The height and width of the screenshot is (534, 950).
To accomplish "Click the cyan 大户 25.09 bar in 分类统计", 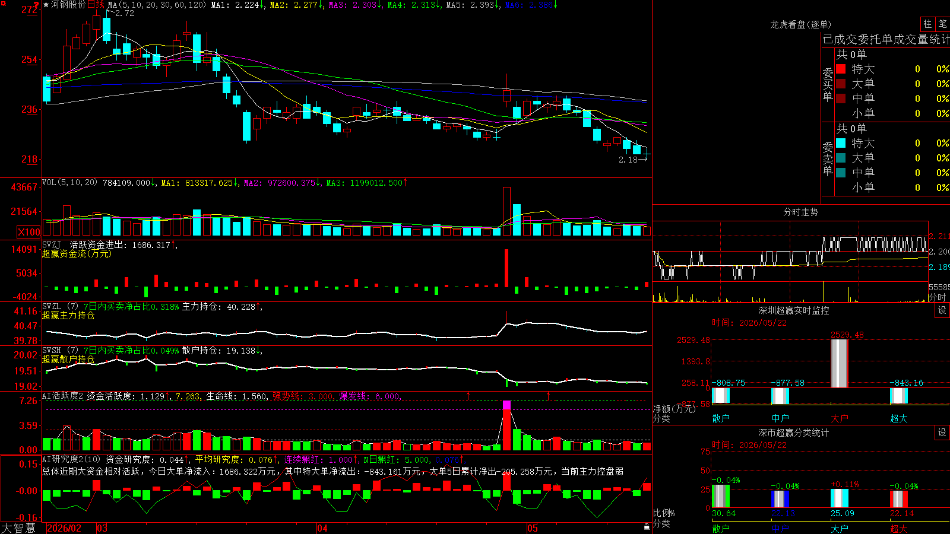I will [x=840, y=498].
